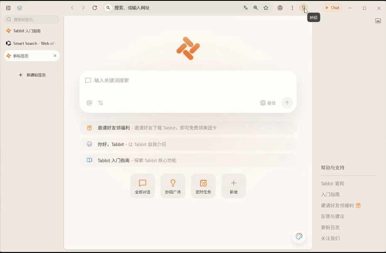Toggle the sidebar panel icon

click(x=8, y=8)
